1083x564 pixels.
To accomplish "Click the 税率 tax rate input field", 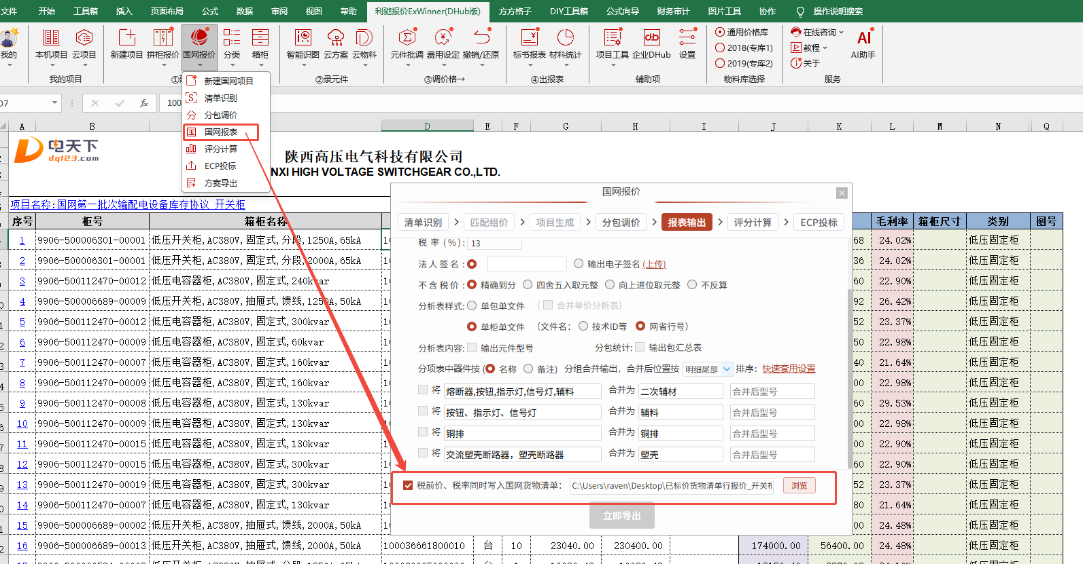I will (x=495, y=243).
